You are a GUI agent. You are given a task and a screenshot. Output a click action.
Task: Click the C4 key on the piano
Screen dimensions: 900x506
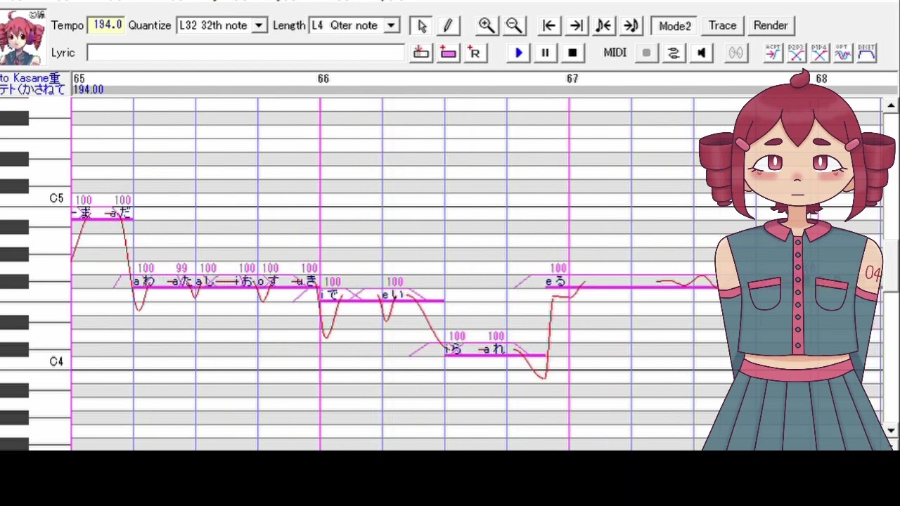click(x=35, y=362)
